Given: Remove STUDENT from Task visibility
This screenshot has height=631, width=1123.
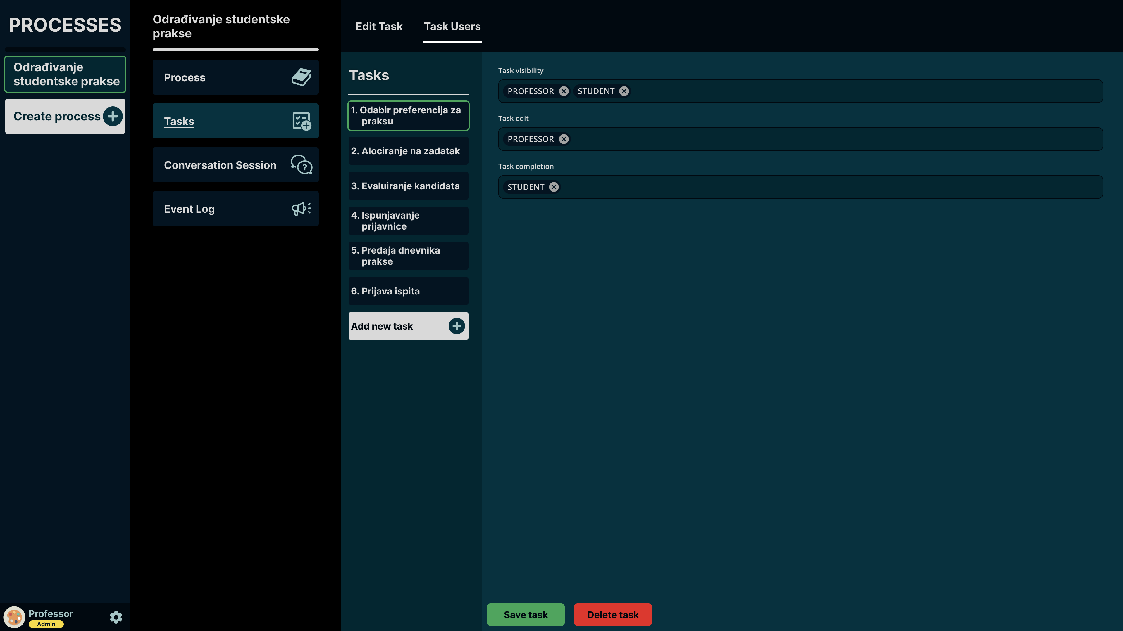Looking at the screenshot, I should [624, 91].
